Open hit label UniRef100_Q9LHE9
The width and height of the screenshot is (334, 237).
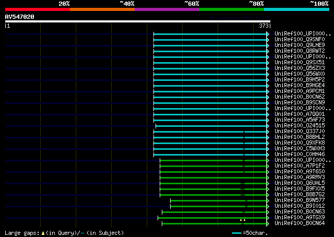[x=300, y=45]
